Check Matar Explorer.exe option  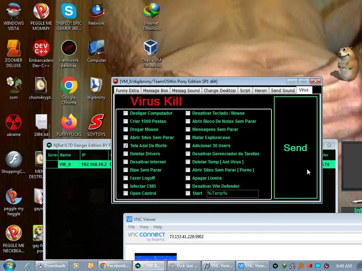[188, 137]
